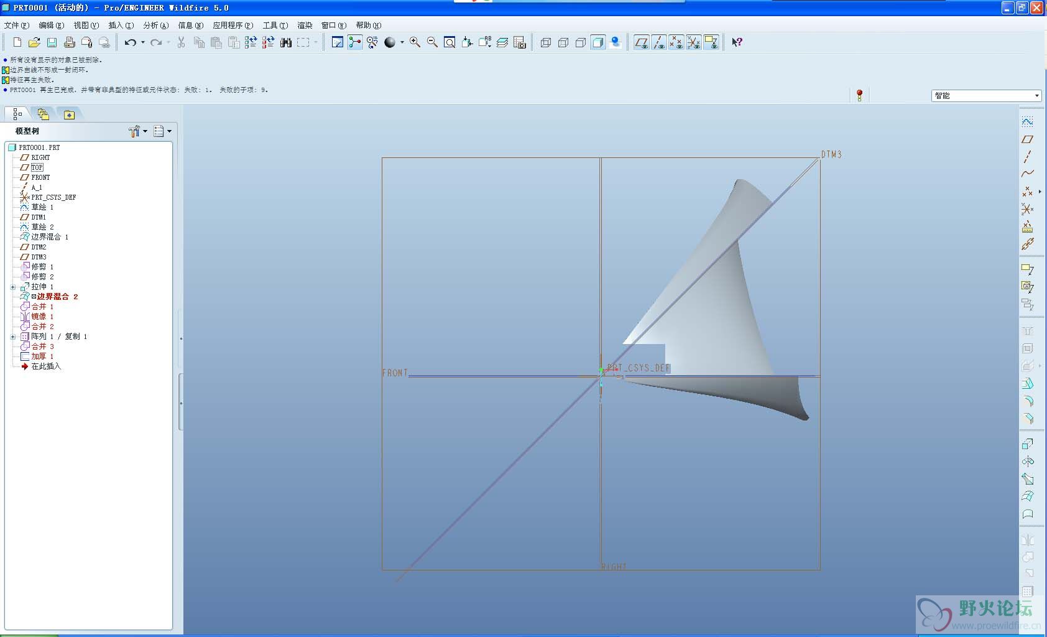
Task: Expand the 拉伸 1 tree node
Action: pyautogui.click(x=13, y=287)
